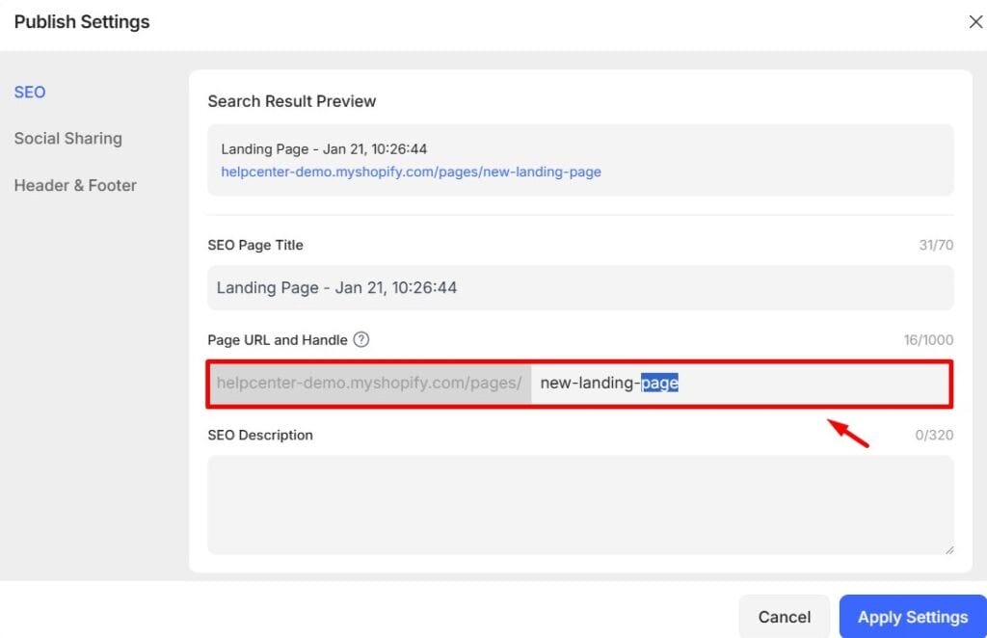This screenshot has height=638, width=987.
Task: Click the 0/320 description character counter
Action: [x=933, y=436]
